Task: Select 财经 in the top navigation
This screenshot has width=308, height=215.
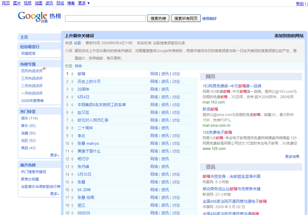Action: (60, 3)
